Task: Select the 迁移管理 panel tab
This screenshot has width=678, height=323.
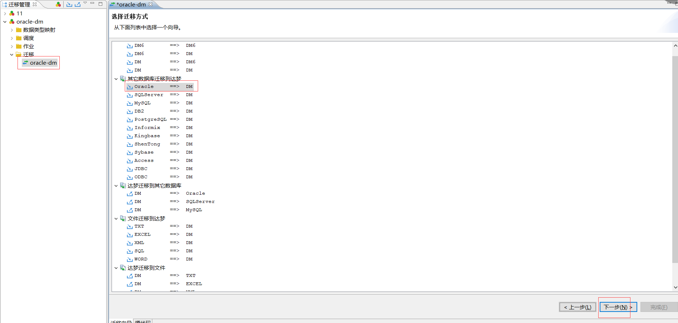Action: (19, 4)
